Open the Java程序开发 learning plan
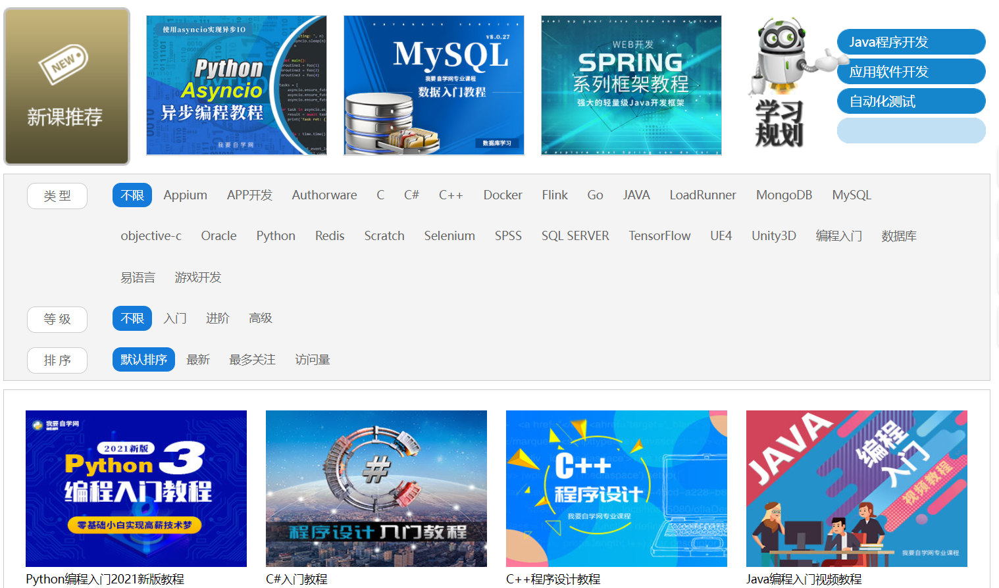999x588 pixels. coord(911,42)
